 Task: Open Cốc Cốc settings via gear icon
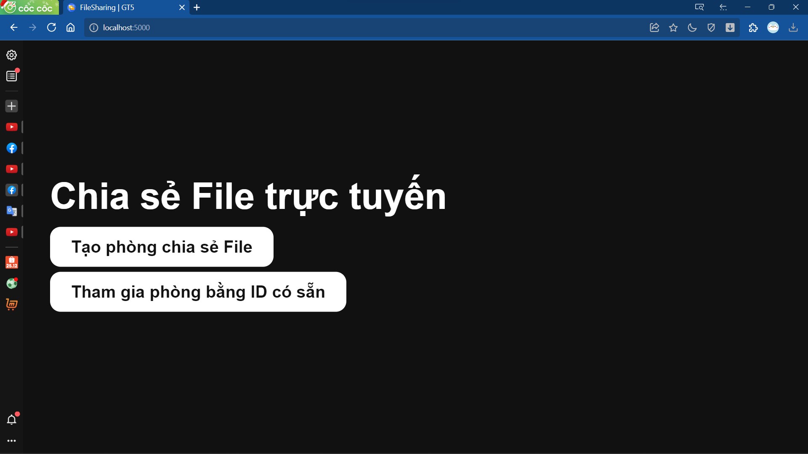point(11,55)
